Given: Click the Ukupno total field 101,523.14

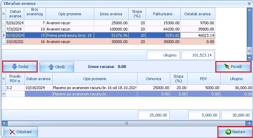Looking at the screenshot, I should 198,55.
